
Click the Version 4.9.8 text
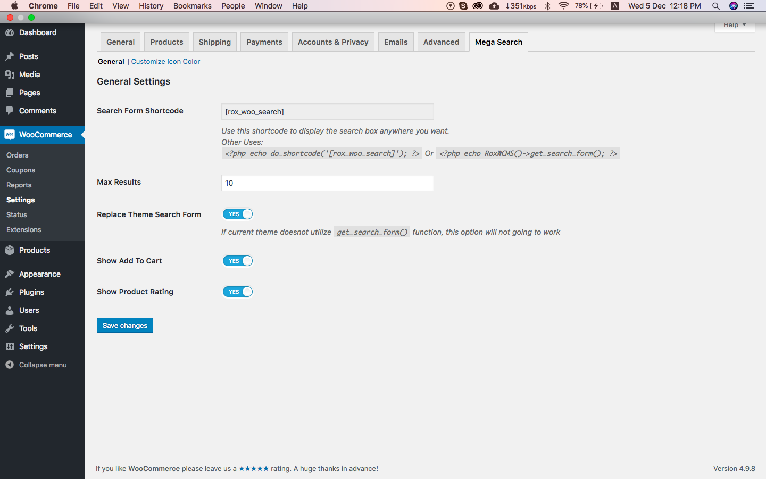pyautogui.click(x=734, y=468)
